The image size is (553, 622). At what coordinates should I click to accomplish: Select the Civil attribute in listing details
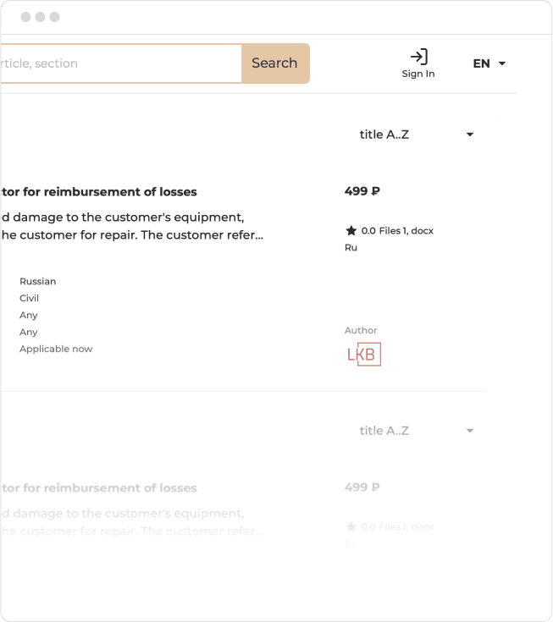30,298
